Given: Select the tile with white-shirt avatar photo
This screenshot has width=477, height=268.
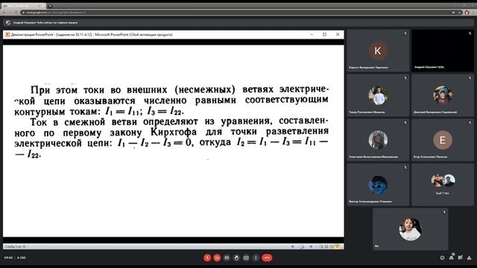Looking at the screenshot, I should coord(378,95).
